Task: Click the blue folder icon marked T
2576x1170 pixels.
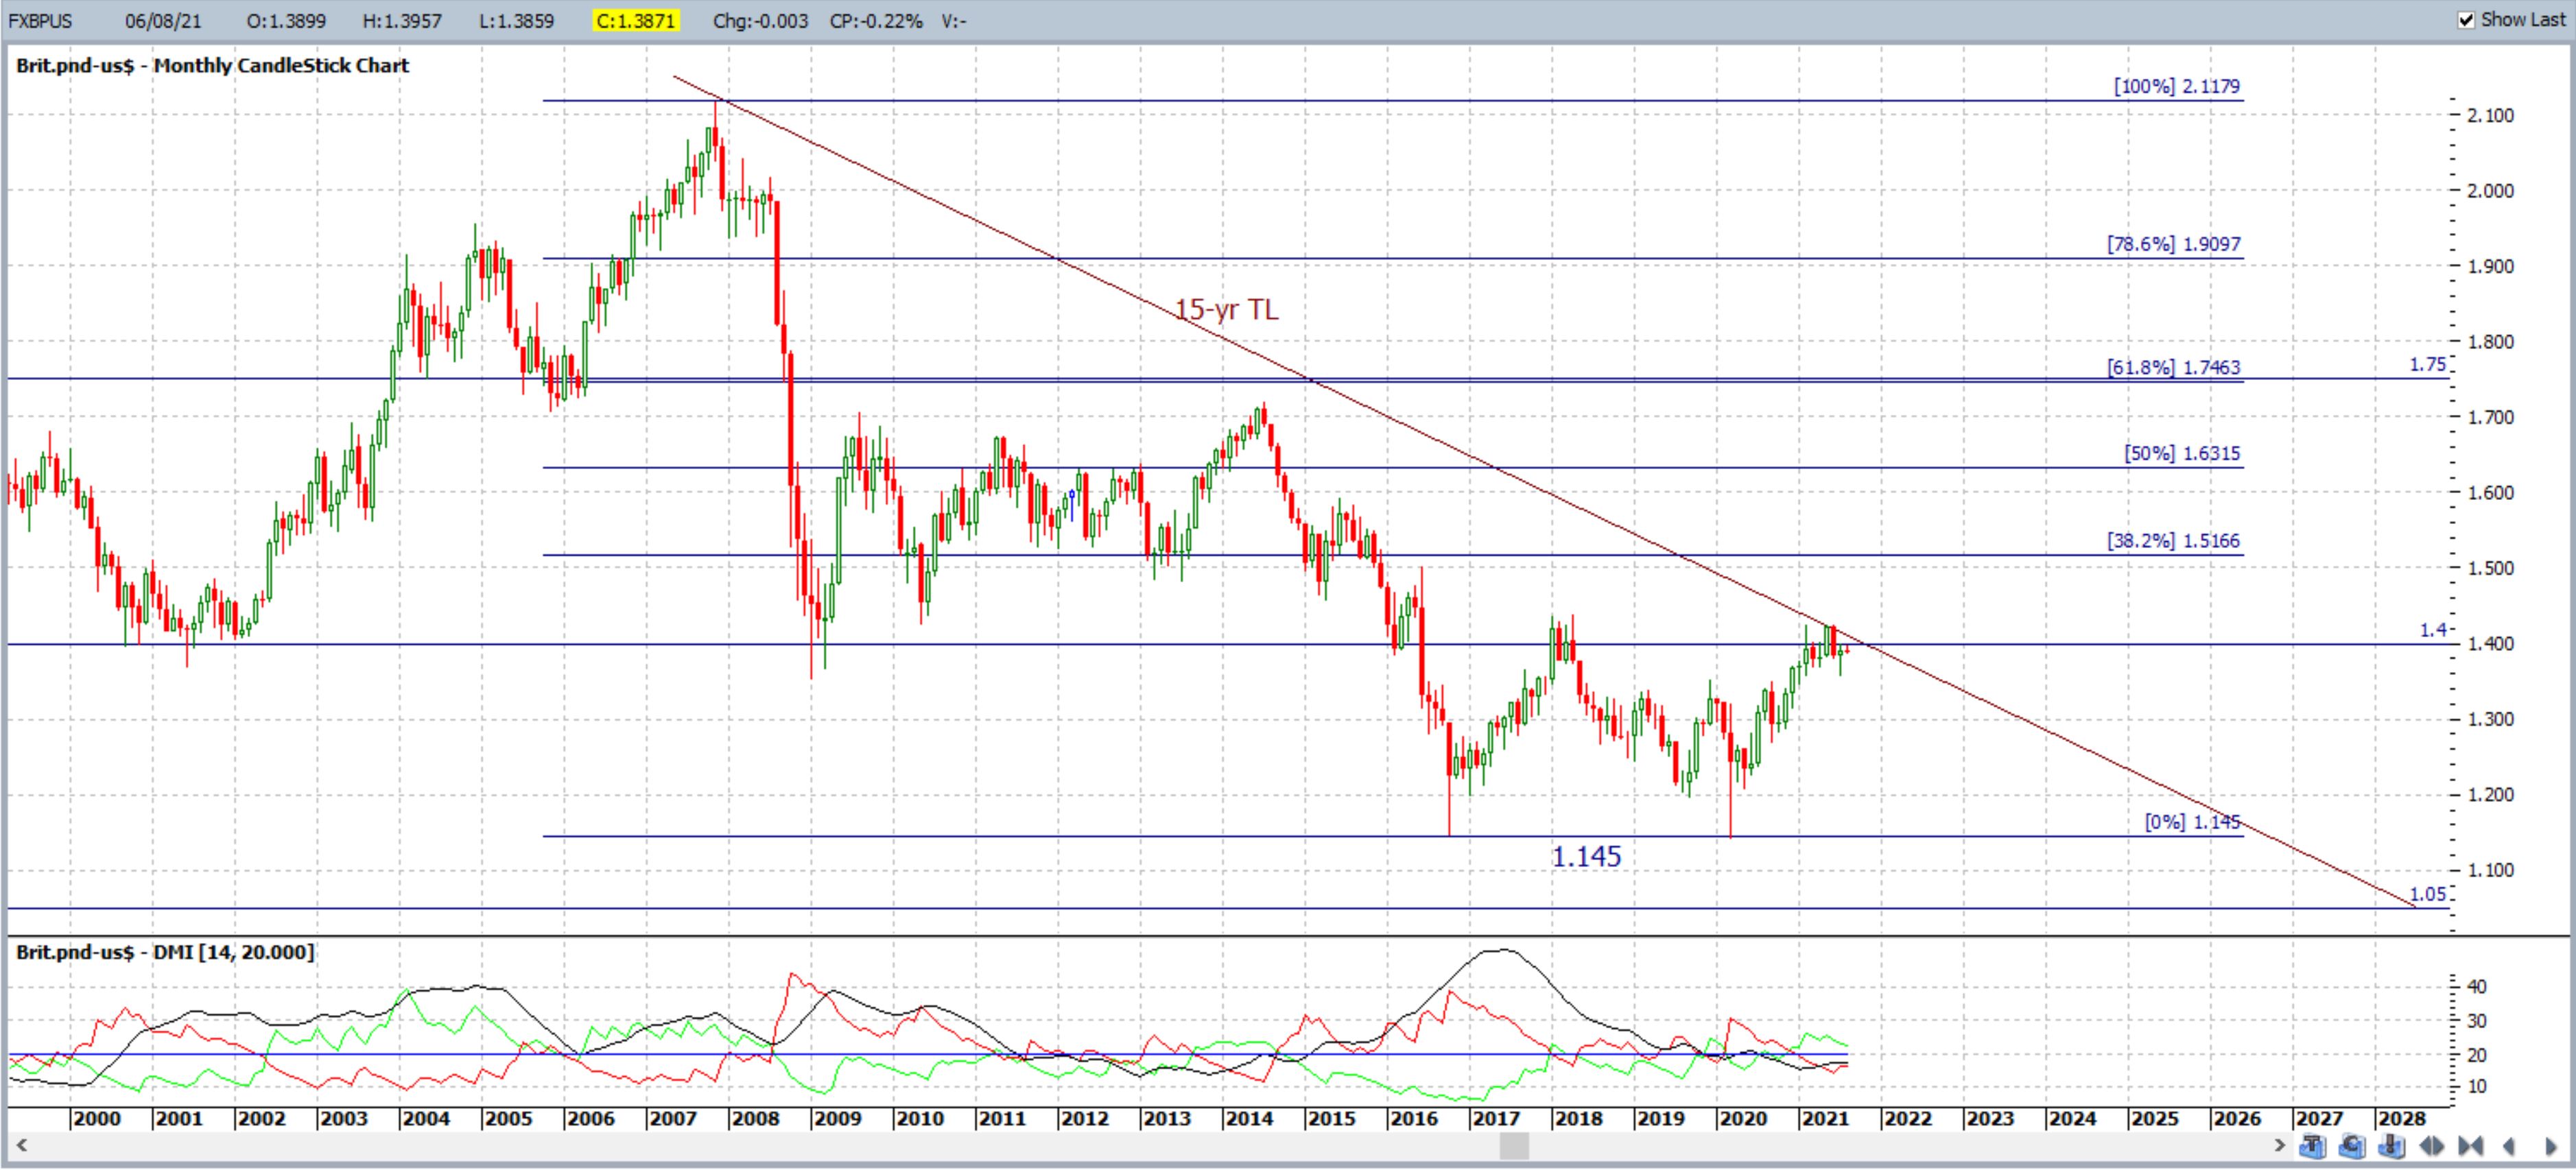Action: (2313, 1146)
